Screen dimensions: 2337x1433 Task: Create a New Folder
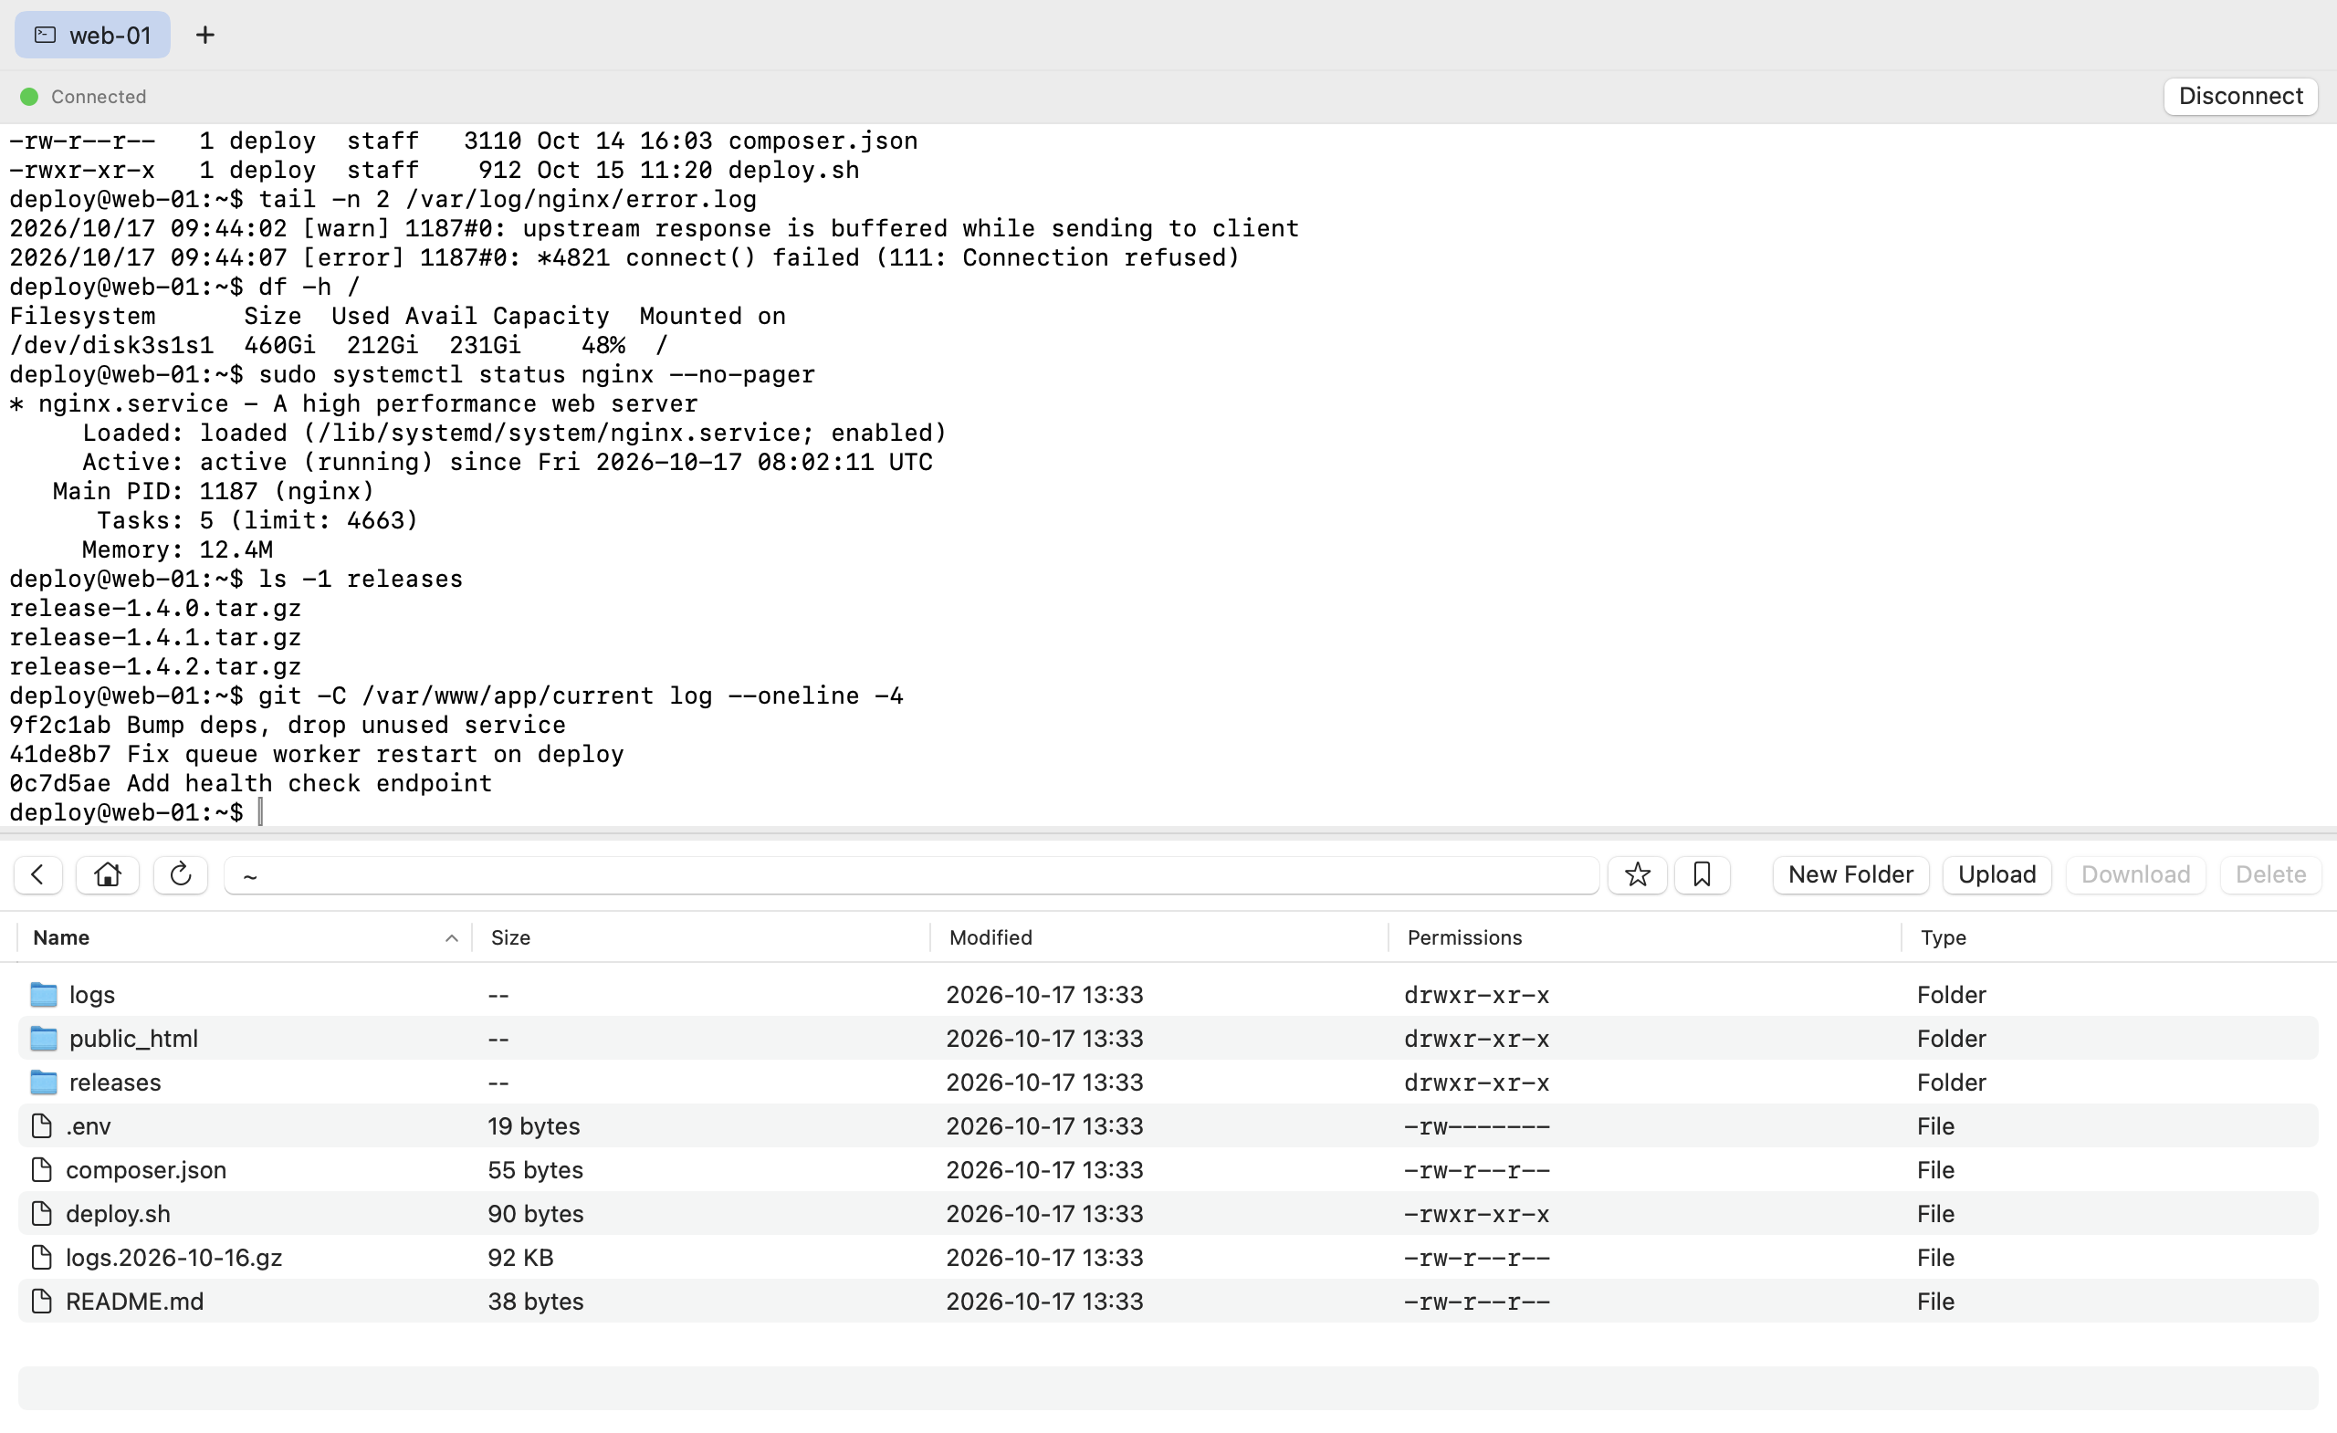tap(1850, 873)
